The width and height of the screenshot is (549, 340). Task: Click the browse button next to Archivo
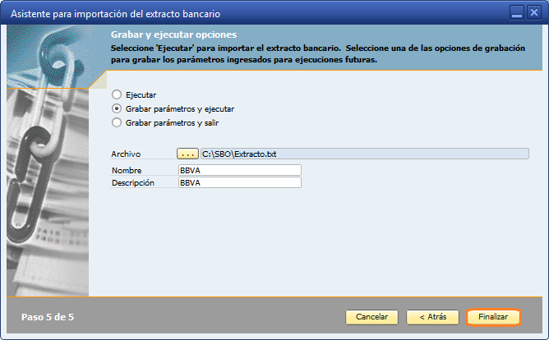pyautogui.click(x=187, y=154)
